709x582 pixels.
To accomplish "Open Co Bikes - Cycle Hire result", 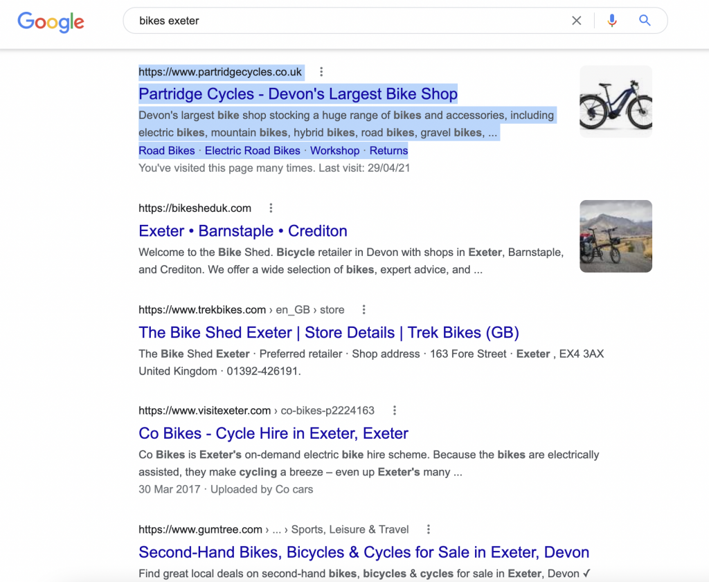I will [x=273, y=433].
